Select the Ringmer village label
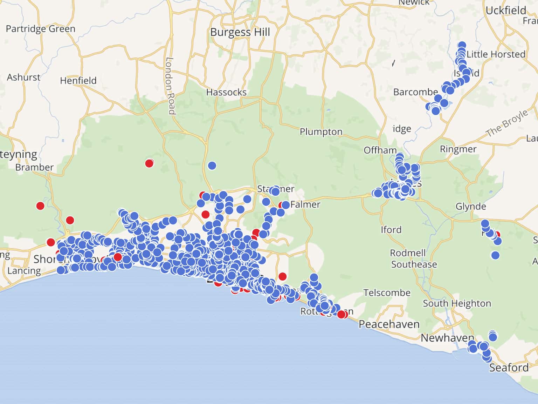Screen dimensions: 538x404 pos(458,149)
